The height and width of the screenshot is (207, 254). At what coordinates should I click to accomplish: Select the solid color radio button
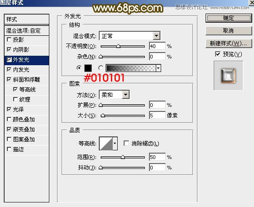(x=79, y=68)
